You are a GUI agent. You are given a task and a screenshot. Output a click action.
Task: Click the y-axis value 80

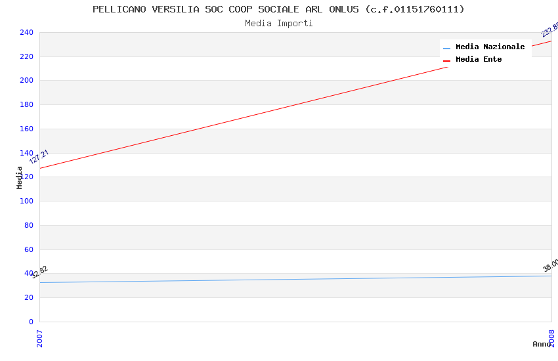point(29,225)
